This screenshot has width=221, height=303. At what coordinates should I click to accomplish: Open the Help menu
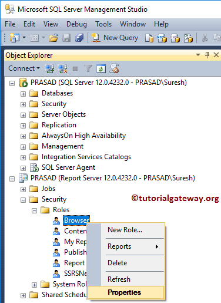point(161,24)
